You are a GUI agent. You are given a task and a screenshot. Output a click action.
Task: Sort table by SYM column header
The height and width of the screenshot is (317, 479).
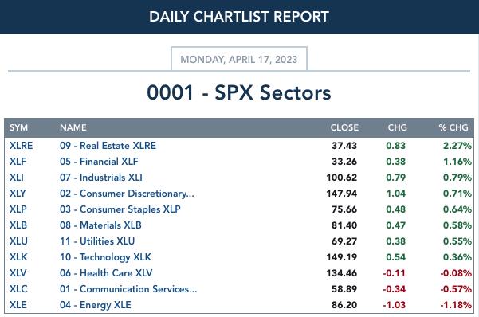point(18,127)
